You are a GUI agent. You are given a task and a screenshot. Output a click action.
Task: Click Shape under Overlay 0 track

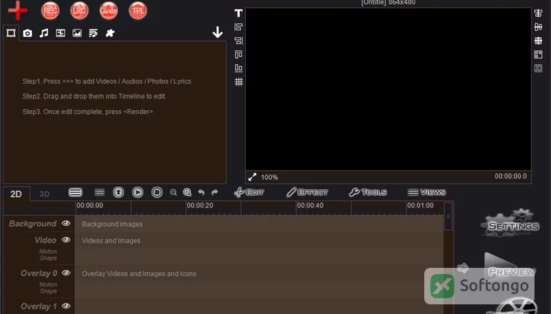48,291
